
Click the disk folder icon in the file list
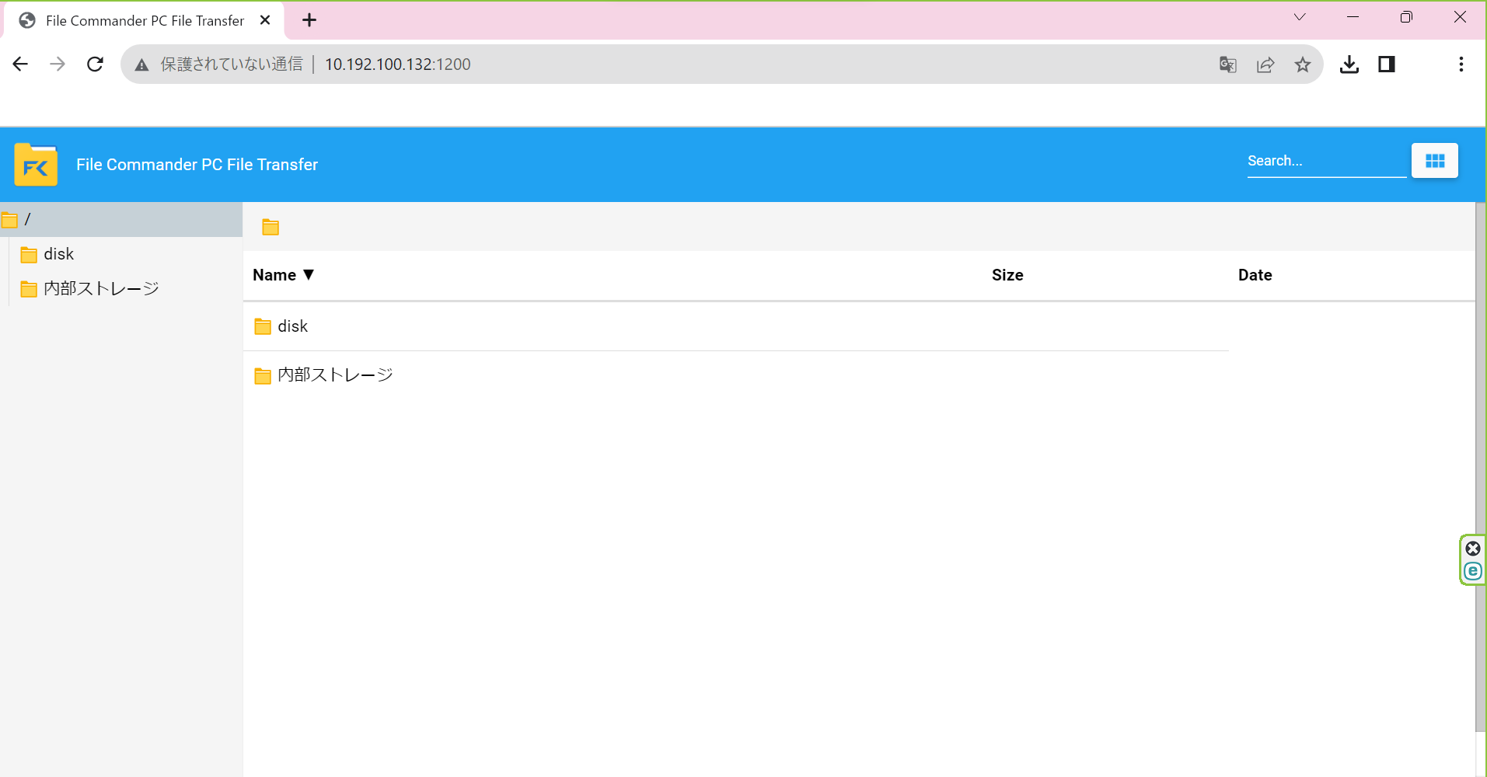coord(263,327)
